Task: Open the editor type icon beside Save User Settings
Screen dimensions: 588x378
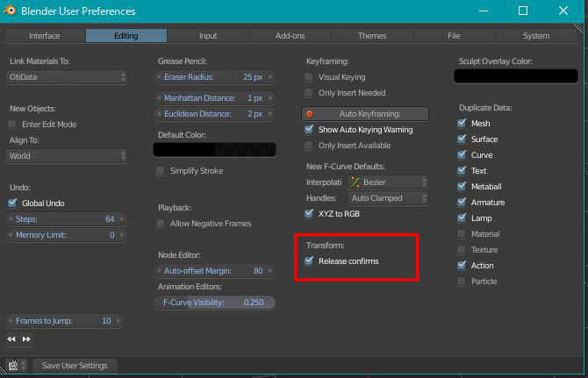Action: pos(17,365)
